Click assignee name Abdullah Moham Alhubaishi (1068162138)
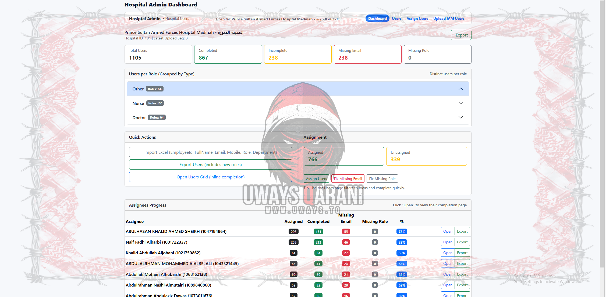 pos(166,274)
